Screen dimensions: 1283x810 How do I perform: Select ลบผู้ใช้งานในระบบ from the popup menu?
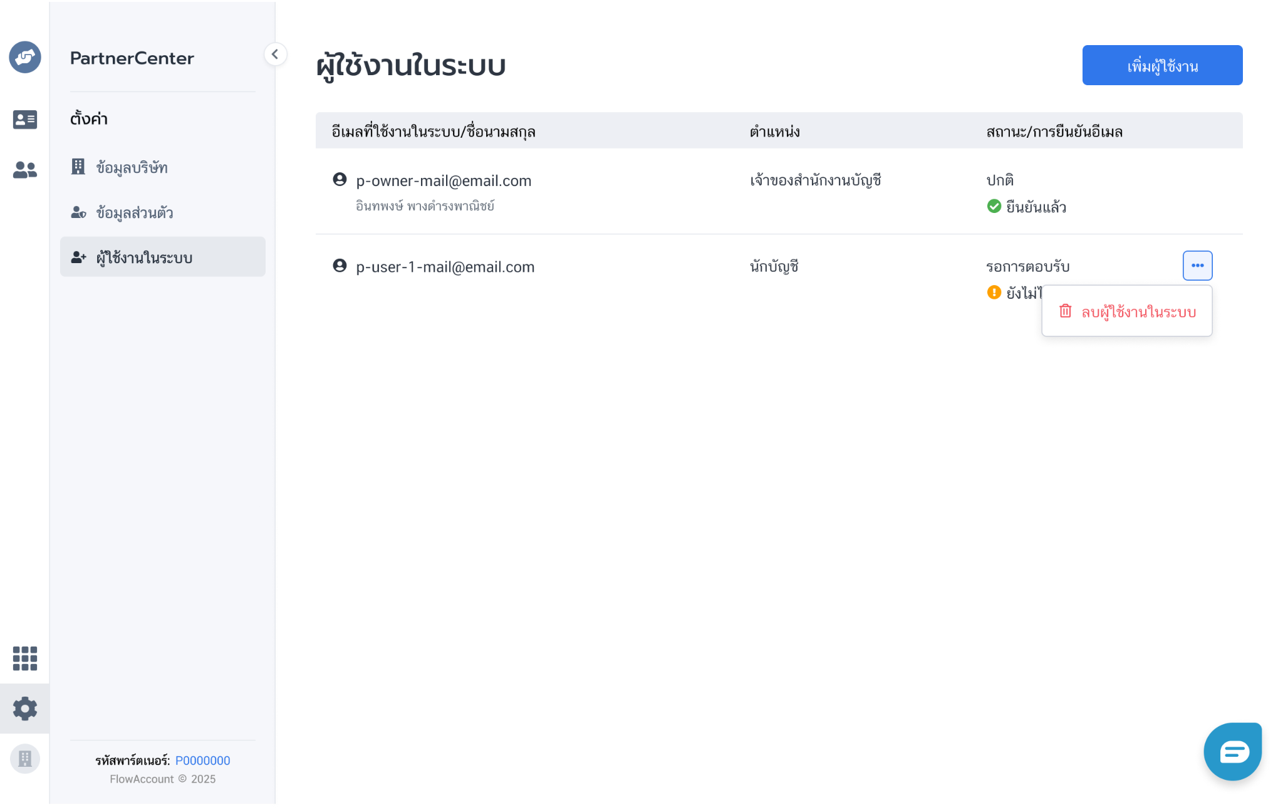pos(1127,311)
